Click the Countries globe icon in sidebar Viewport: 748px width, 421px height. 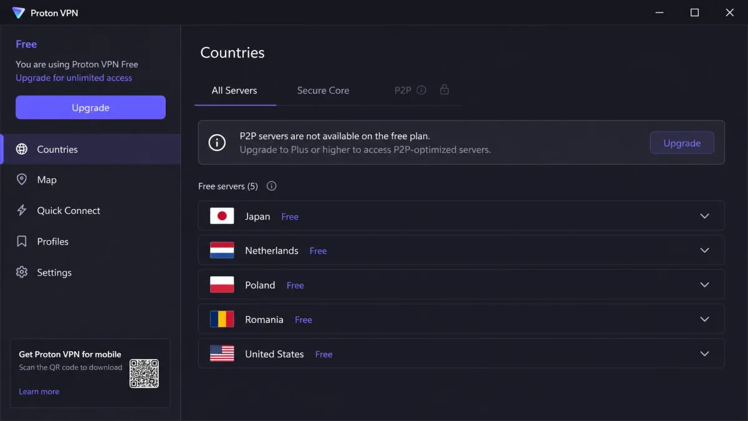pyautogui.click(x=22, y=149)
